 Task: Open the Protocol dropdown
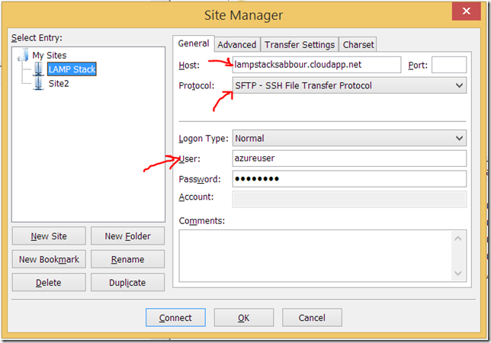(x=349, y=85)
